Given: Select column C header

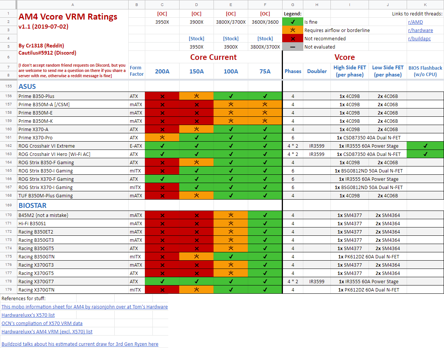Looking at the screenshot, I should [162, 5].
